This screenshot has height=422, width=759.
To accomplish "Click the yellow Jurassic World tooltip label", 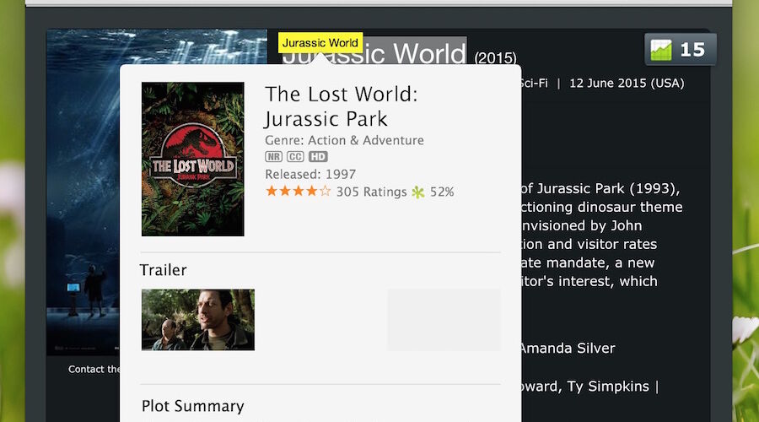I will click(x=320, y=43).
